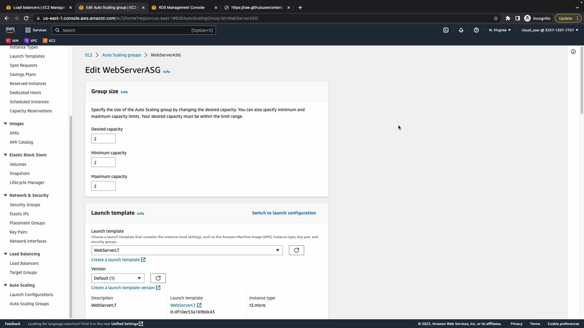
Task: Collapse the Elastic Block Store section
Action: pyautogui.click(x=5, y=155)
